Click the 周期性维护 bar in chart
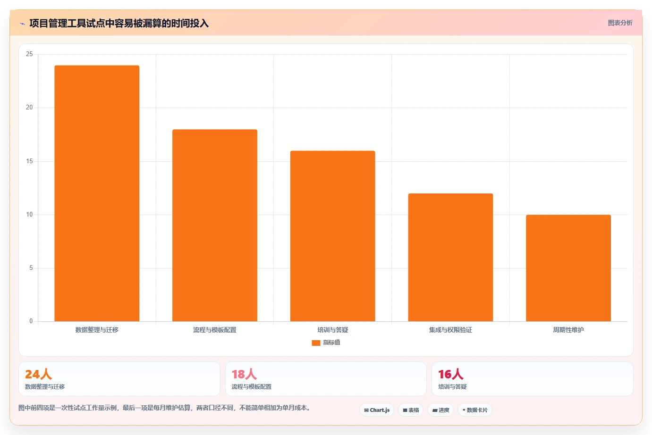This screenshot has height=435, width=652. [x=568, y=268]
